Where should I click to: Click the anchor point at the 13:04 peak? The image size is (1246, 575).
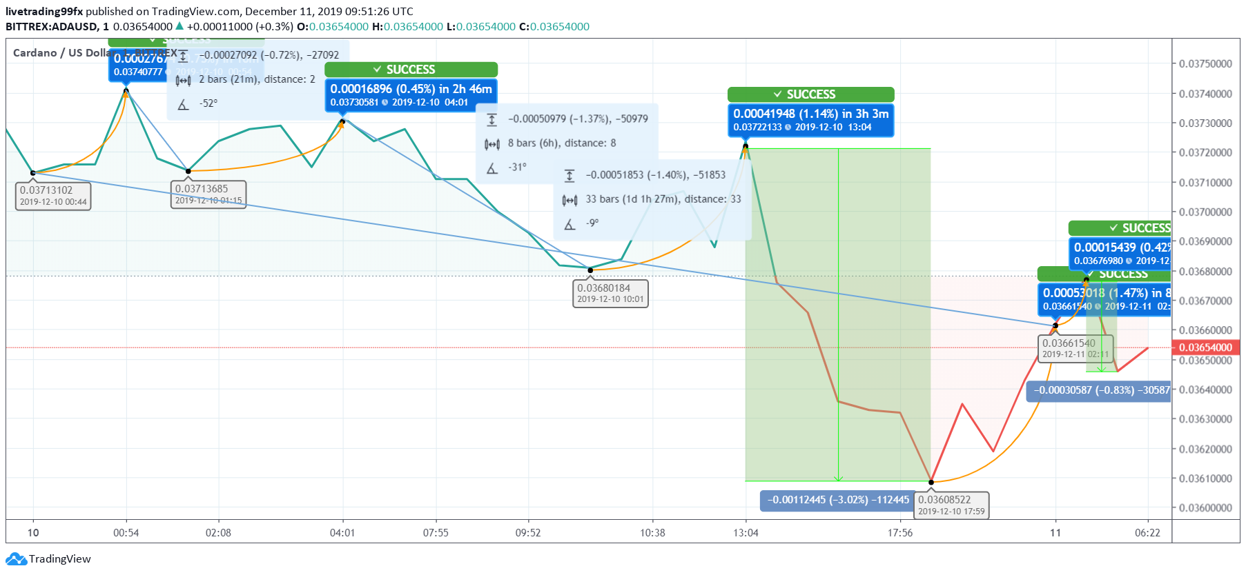pyautogui.click(x=746, y=146)
